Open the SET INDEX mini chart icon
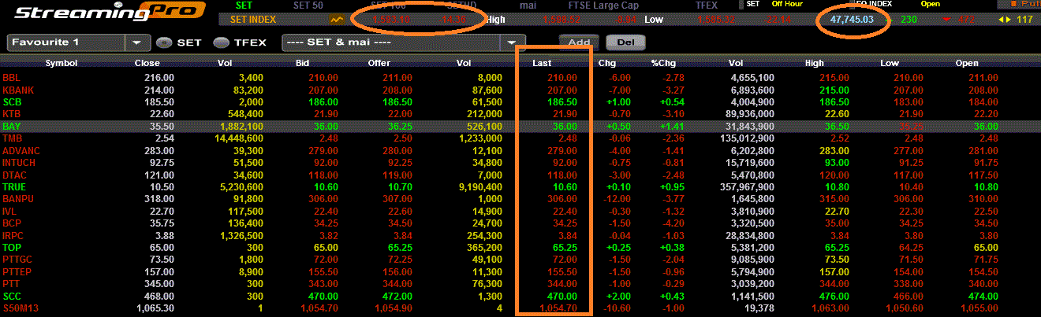The image size is (1041, 317). tap(338, 19)
